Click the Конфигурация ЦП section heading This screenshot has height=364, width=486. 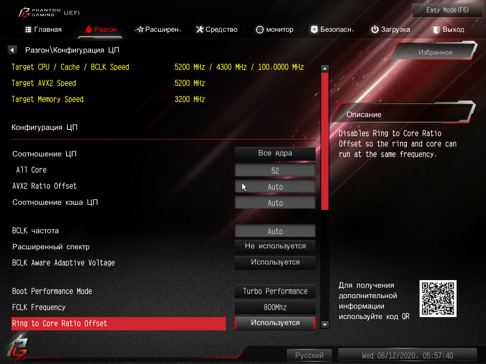(x=44, y=127)
